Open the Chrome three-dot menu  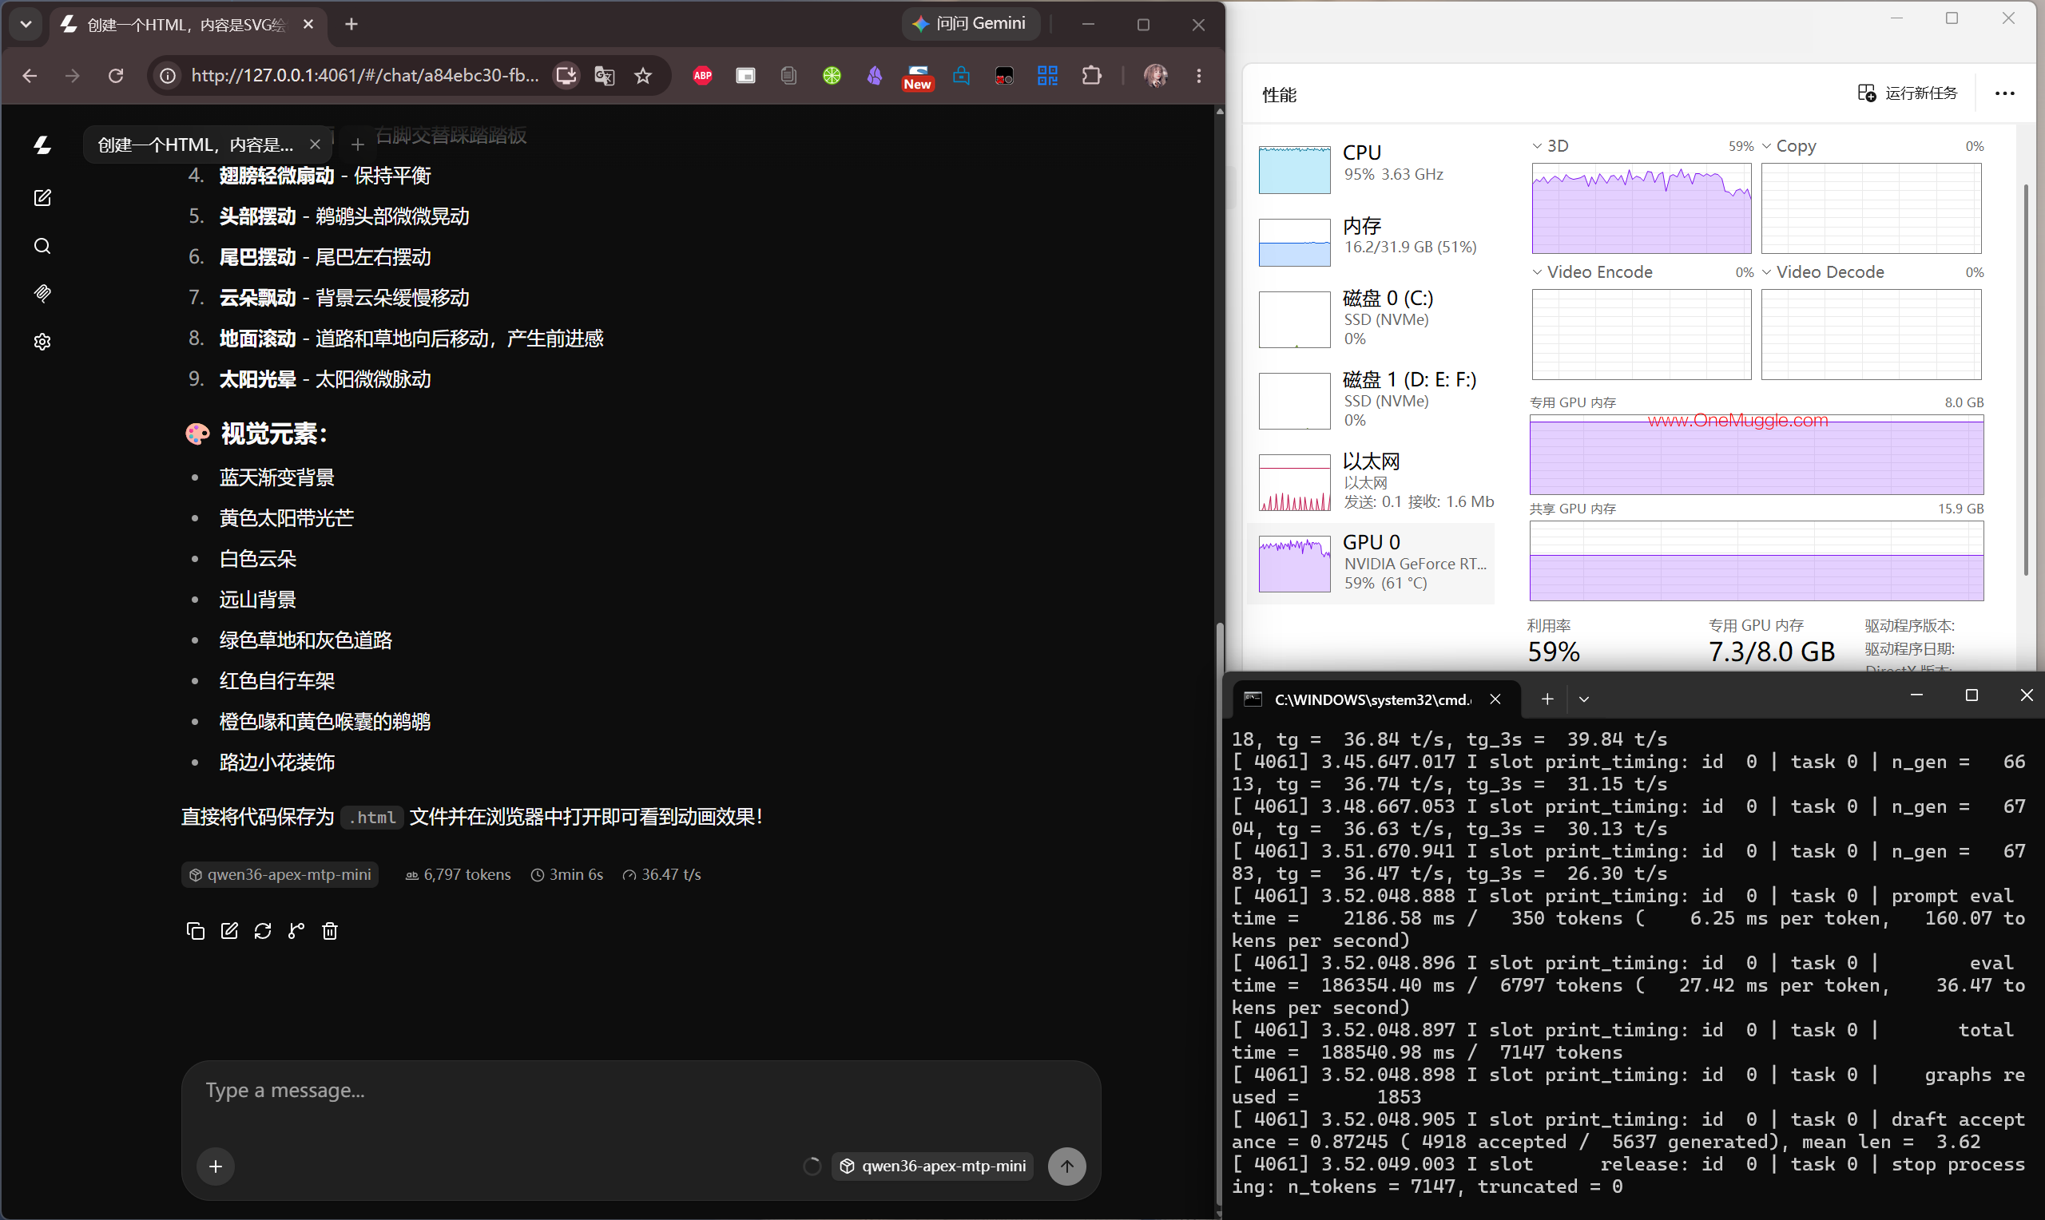[x=1199, y=76]
